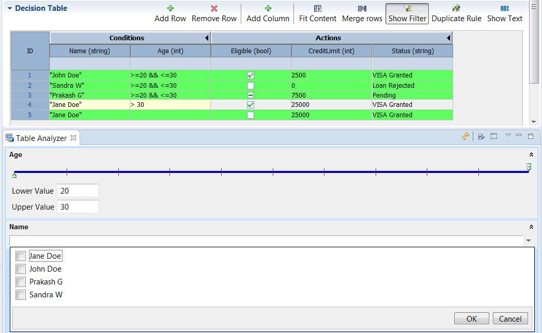Click the Show Text icon
Screen dimensions: 542x333
pos(505,9)
